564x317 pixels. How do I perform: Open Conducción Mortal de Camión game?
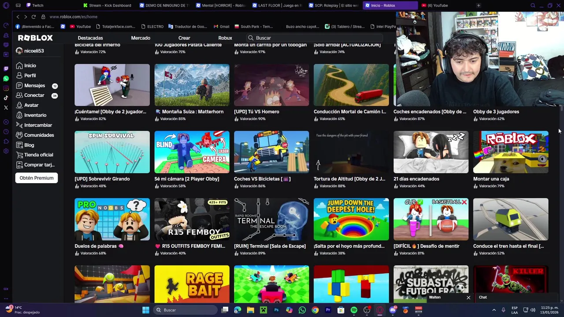point(351,85)
